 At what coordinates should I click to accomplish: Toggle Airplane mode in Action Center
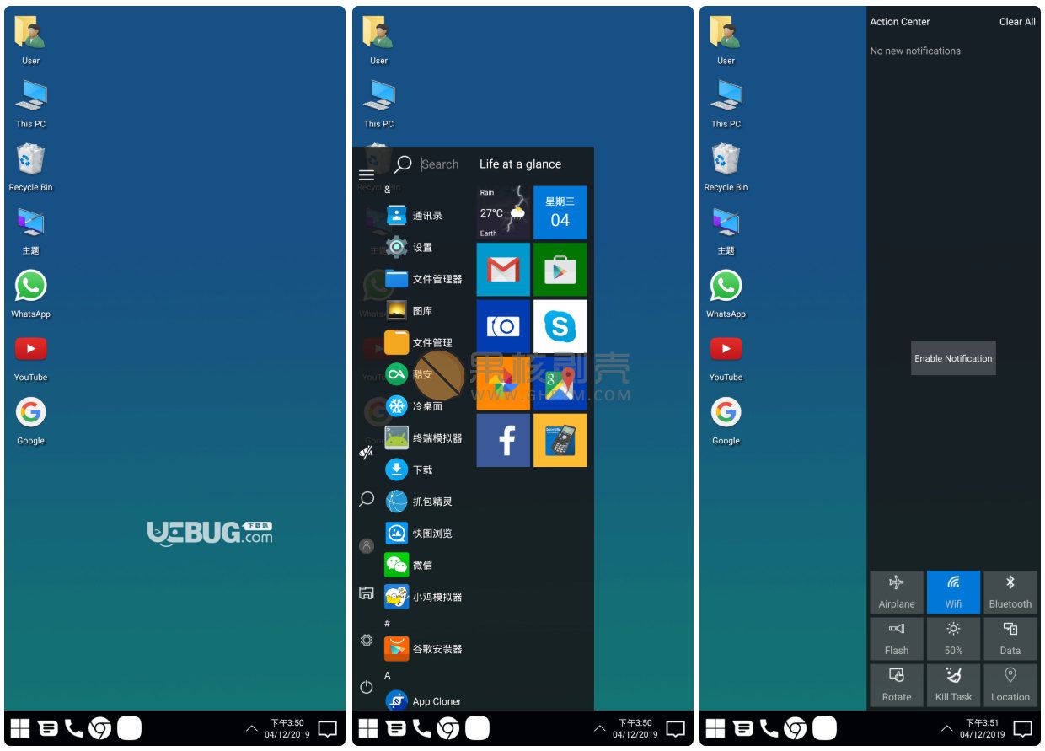897,592
